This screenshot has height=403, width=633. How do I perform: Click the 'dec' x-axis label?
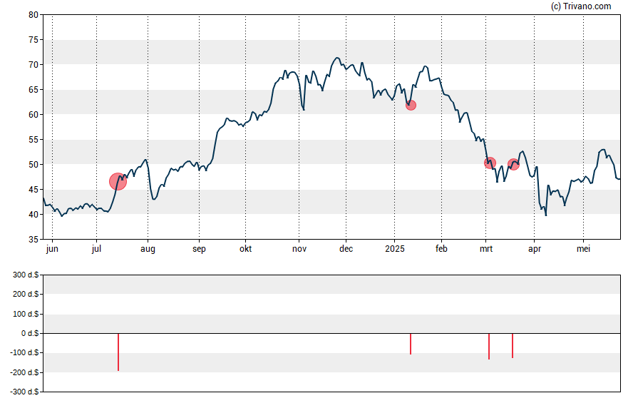346,249
